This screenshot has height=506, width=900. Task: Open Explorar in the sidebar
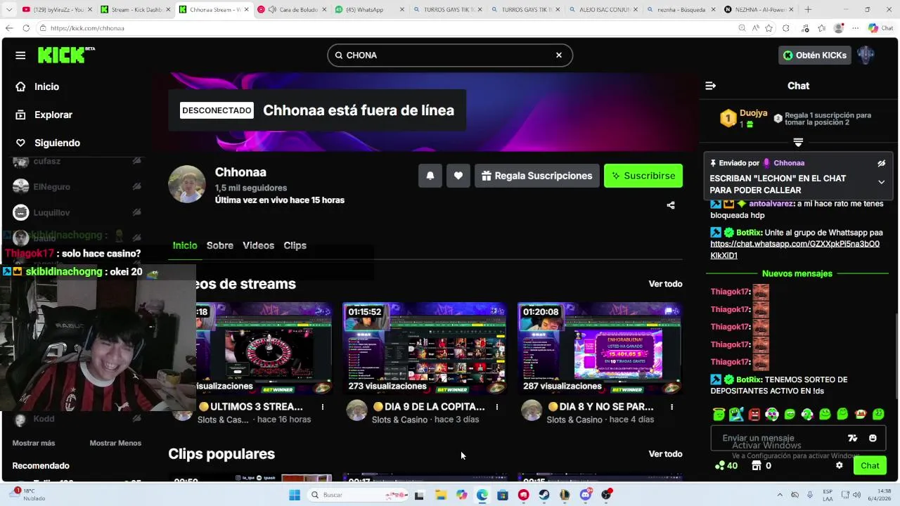click(x=53, y=115)
